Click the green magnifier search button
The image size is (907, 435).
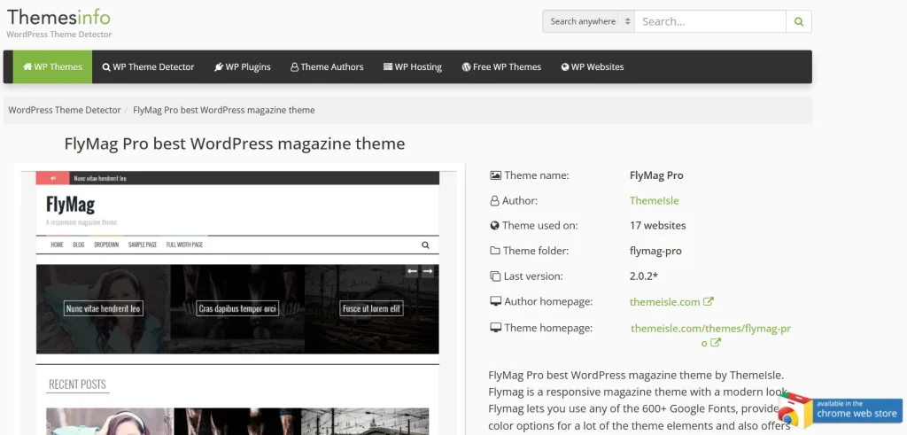pos(799,21)
